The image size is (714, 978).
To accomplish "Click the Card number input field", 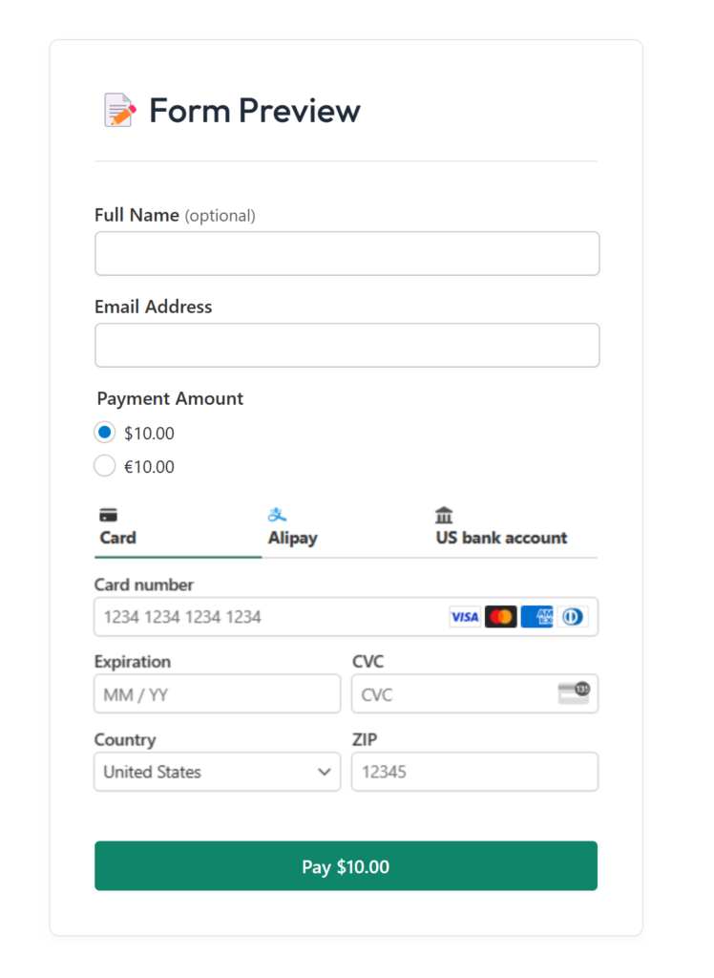I will pos(267,617).
